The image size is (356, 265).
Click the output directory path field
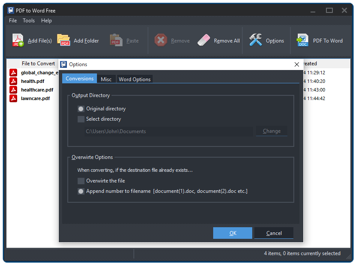[x=169, y=131]
